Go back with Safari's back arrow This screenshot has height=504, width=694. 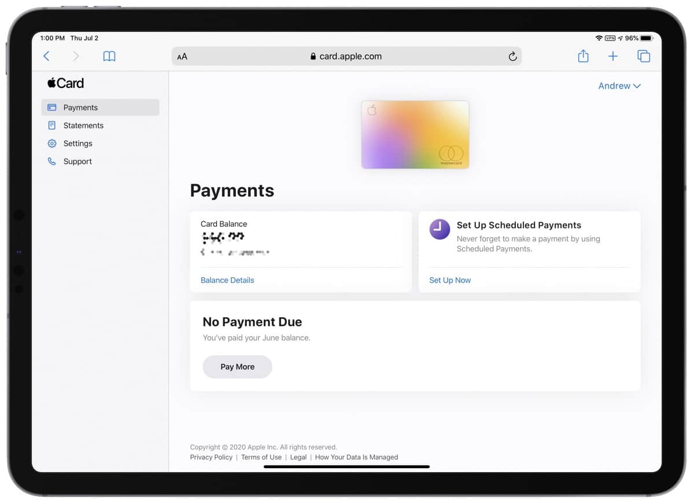click(x=47, y=56)
